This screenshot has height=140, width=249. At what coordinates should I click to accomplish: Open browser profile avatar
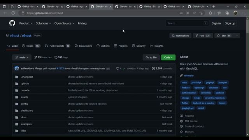(235, 13)
